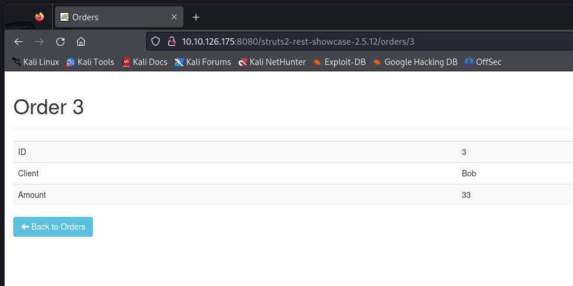
Task: Click the Firefox logo icon
Action: point(39,17)
